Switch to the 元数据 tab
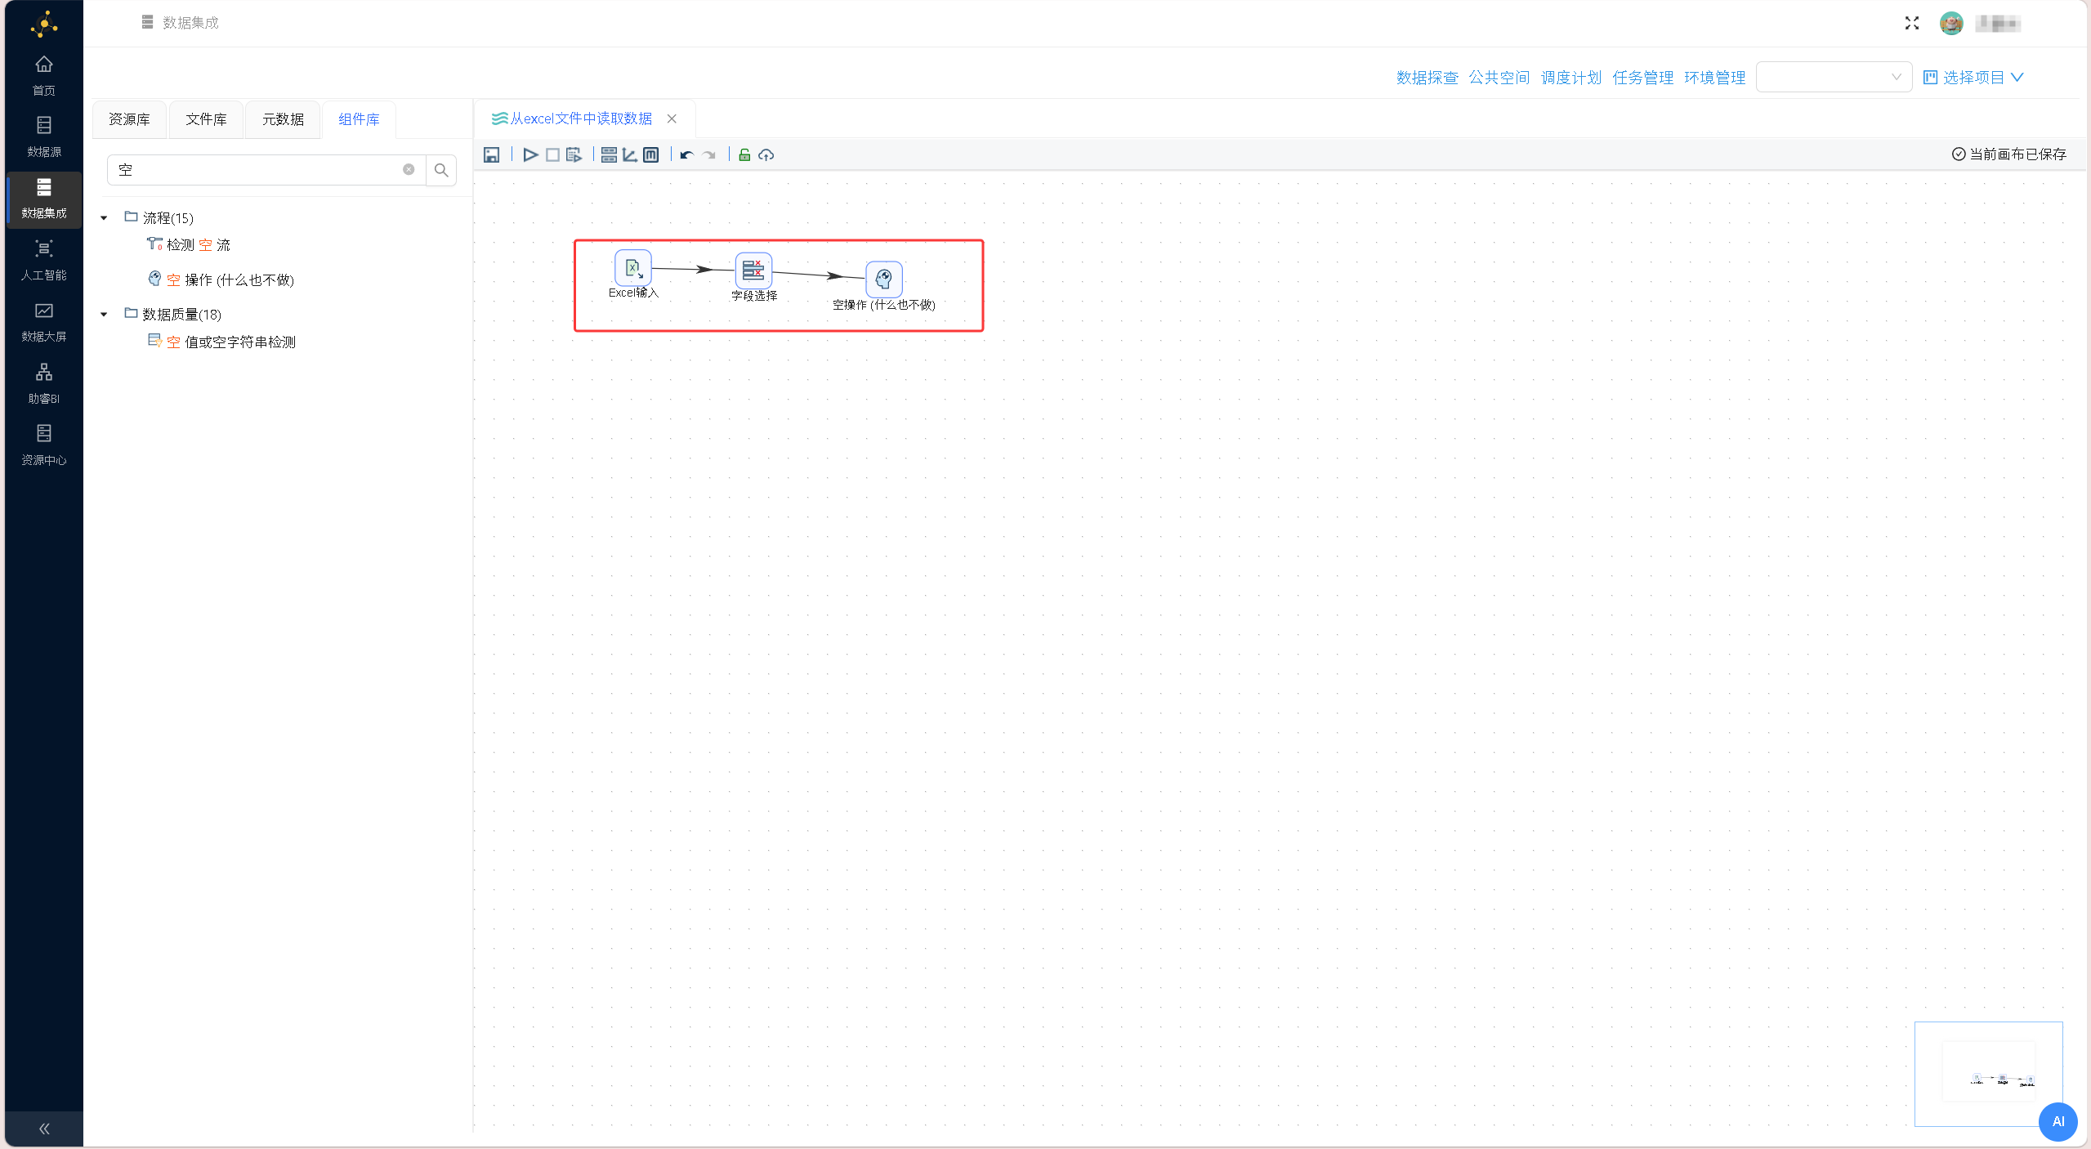This screenshot has width=2091, height=1149. point(283,119)
